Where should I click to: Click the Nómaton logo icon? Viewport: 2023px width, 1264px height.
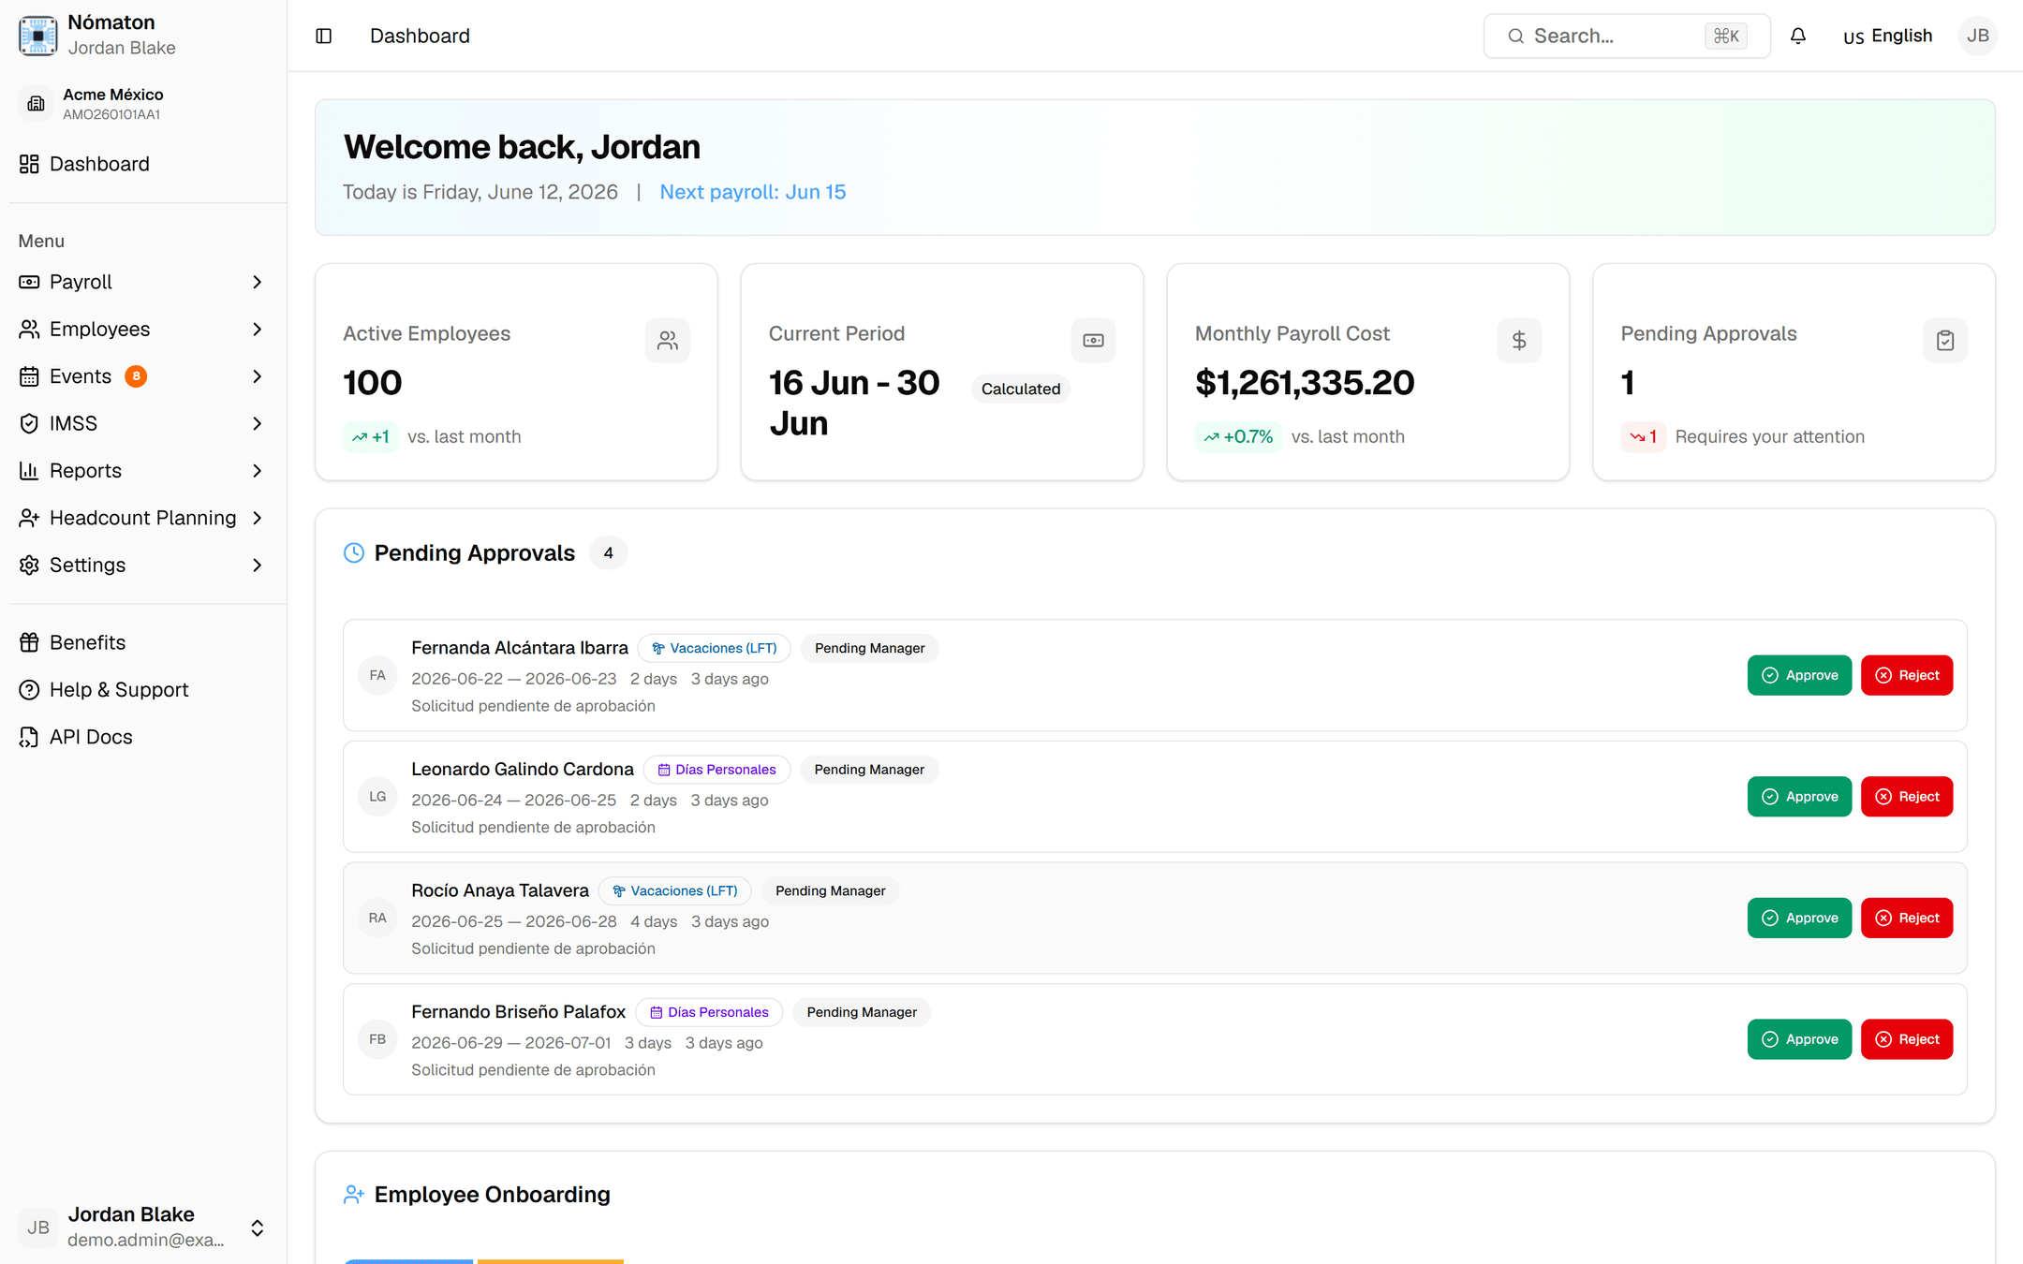pos(38,36)
